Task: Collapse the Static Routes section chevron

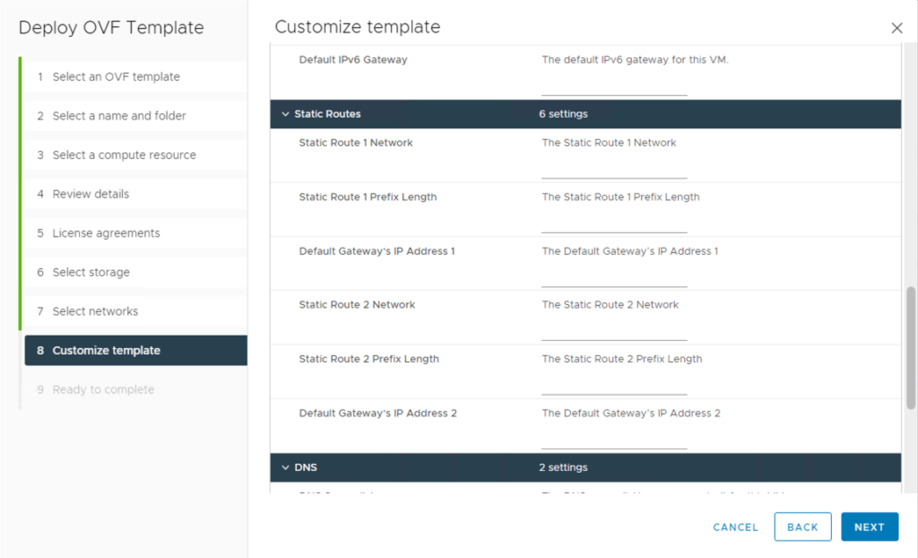Action: [285, 114]
